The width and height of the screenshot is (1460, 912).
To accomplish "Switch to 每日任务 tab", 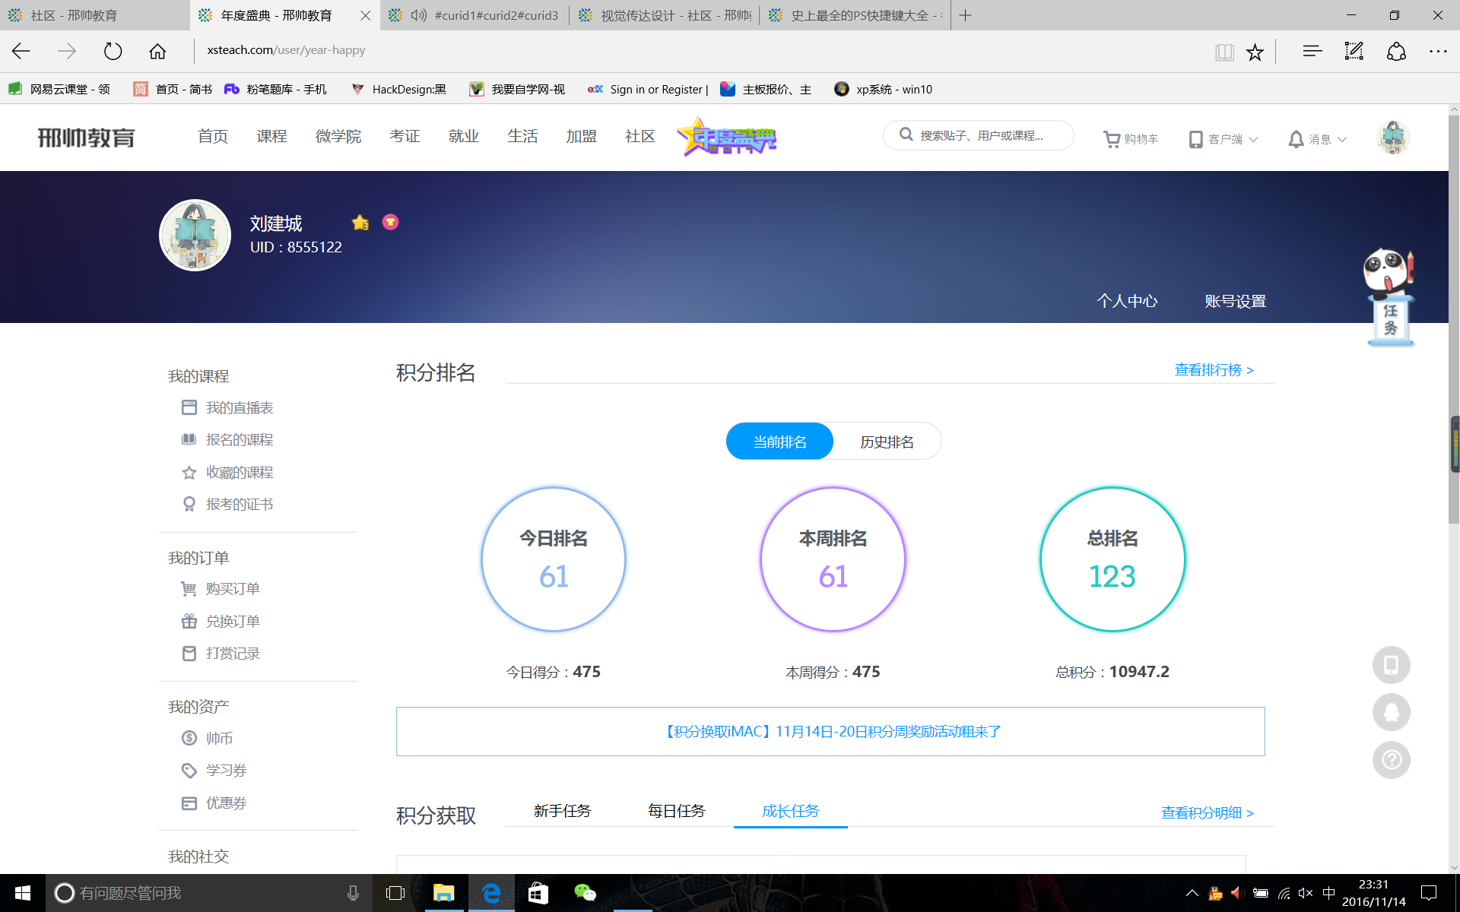I will point(676,811).
